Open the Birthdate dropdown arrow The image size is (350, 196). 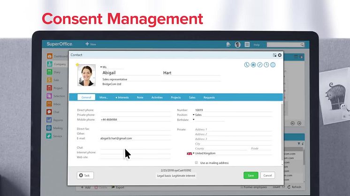coord(193,119)
